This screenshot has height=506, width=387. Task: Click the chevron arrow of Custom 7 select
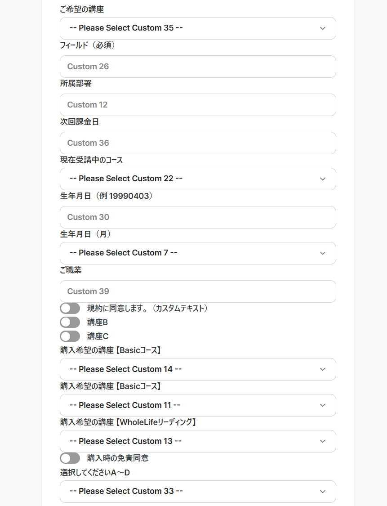click(323, 253)
